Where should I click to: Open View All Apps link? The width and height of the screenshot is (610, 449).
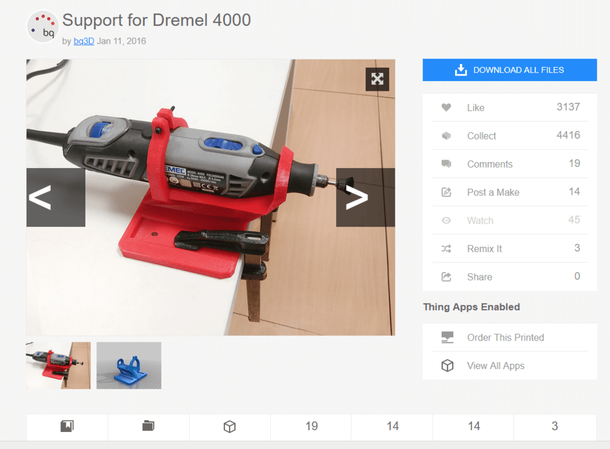point(495,366)
